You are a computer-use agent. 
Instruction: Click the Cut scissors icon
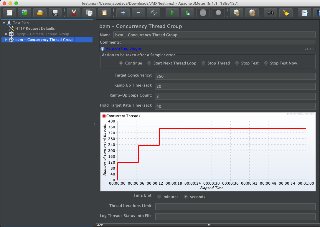tap(74, 13)
